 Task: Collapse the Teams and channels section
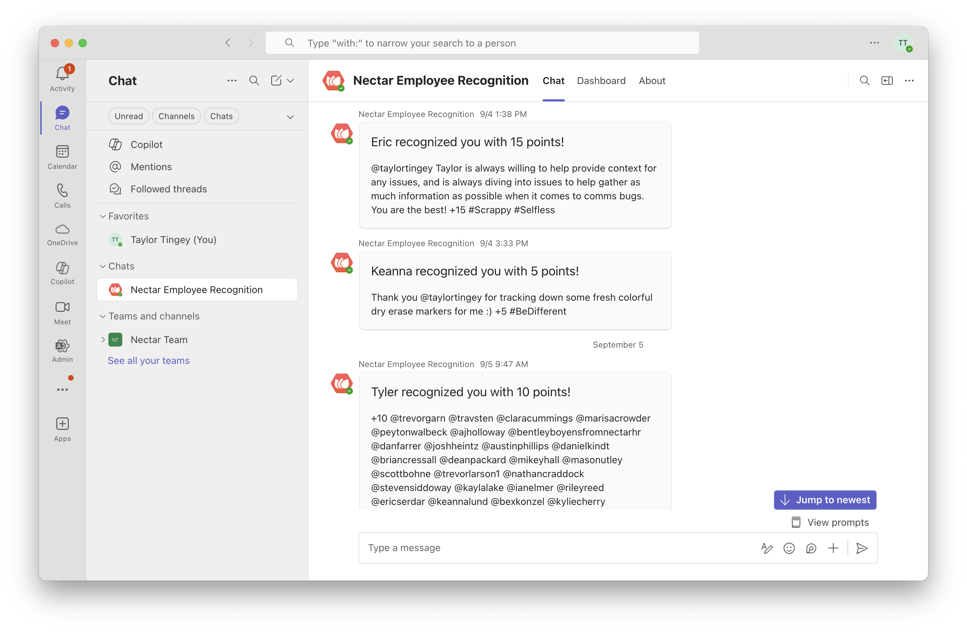click(x=103, y=316)
